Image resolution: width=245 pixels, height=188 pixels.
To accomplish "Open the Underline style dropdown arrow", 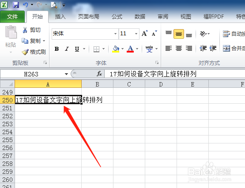I will 84,49.
